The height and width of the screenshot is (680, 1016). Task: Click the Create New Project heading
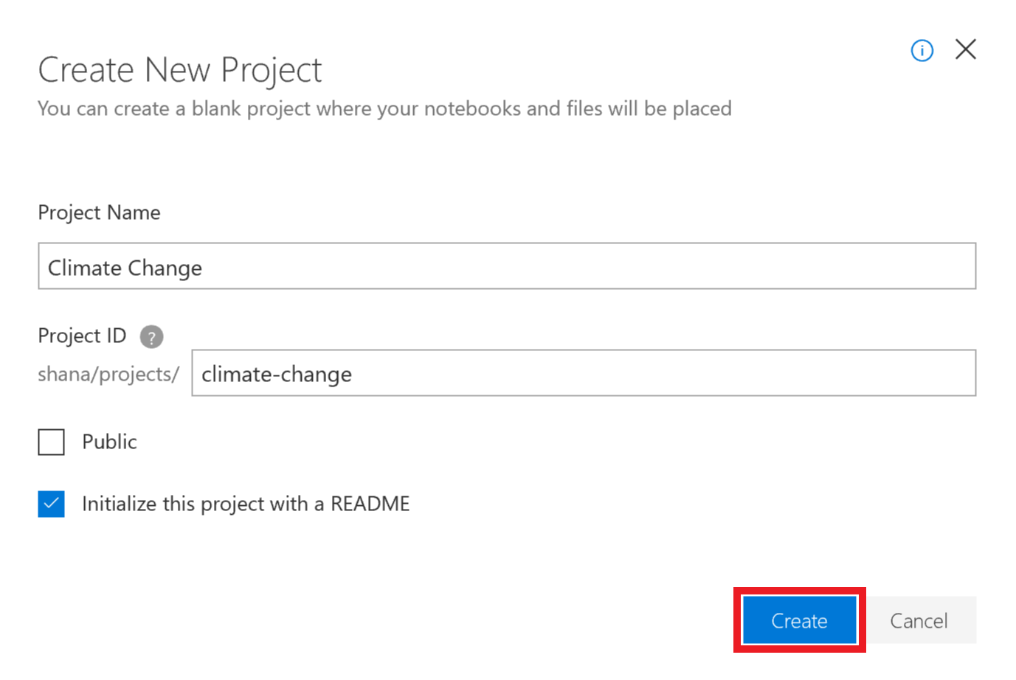pyautogui.click(x=180, y=71)
